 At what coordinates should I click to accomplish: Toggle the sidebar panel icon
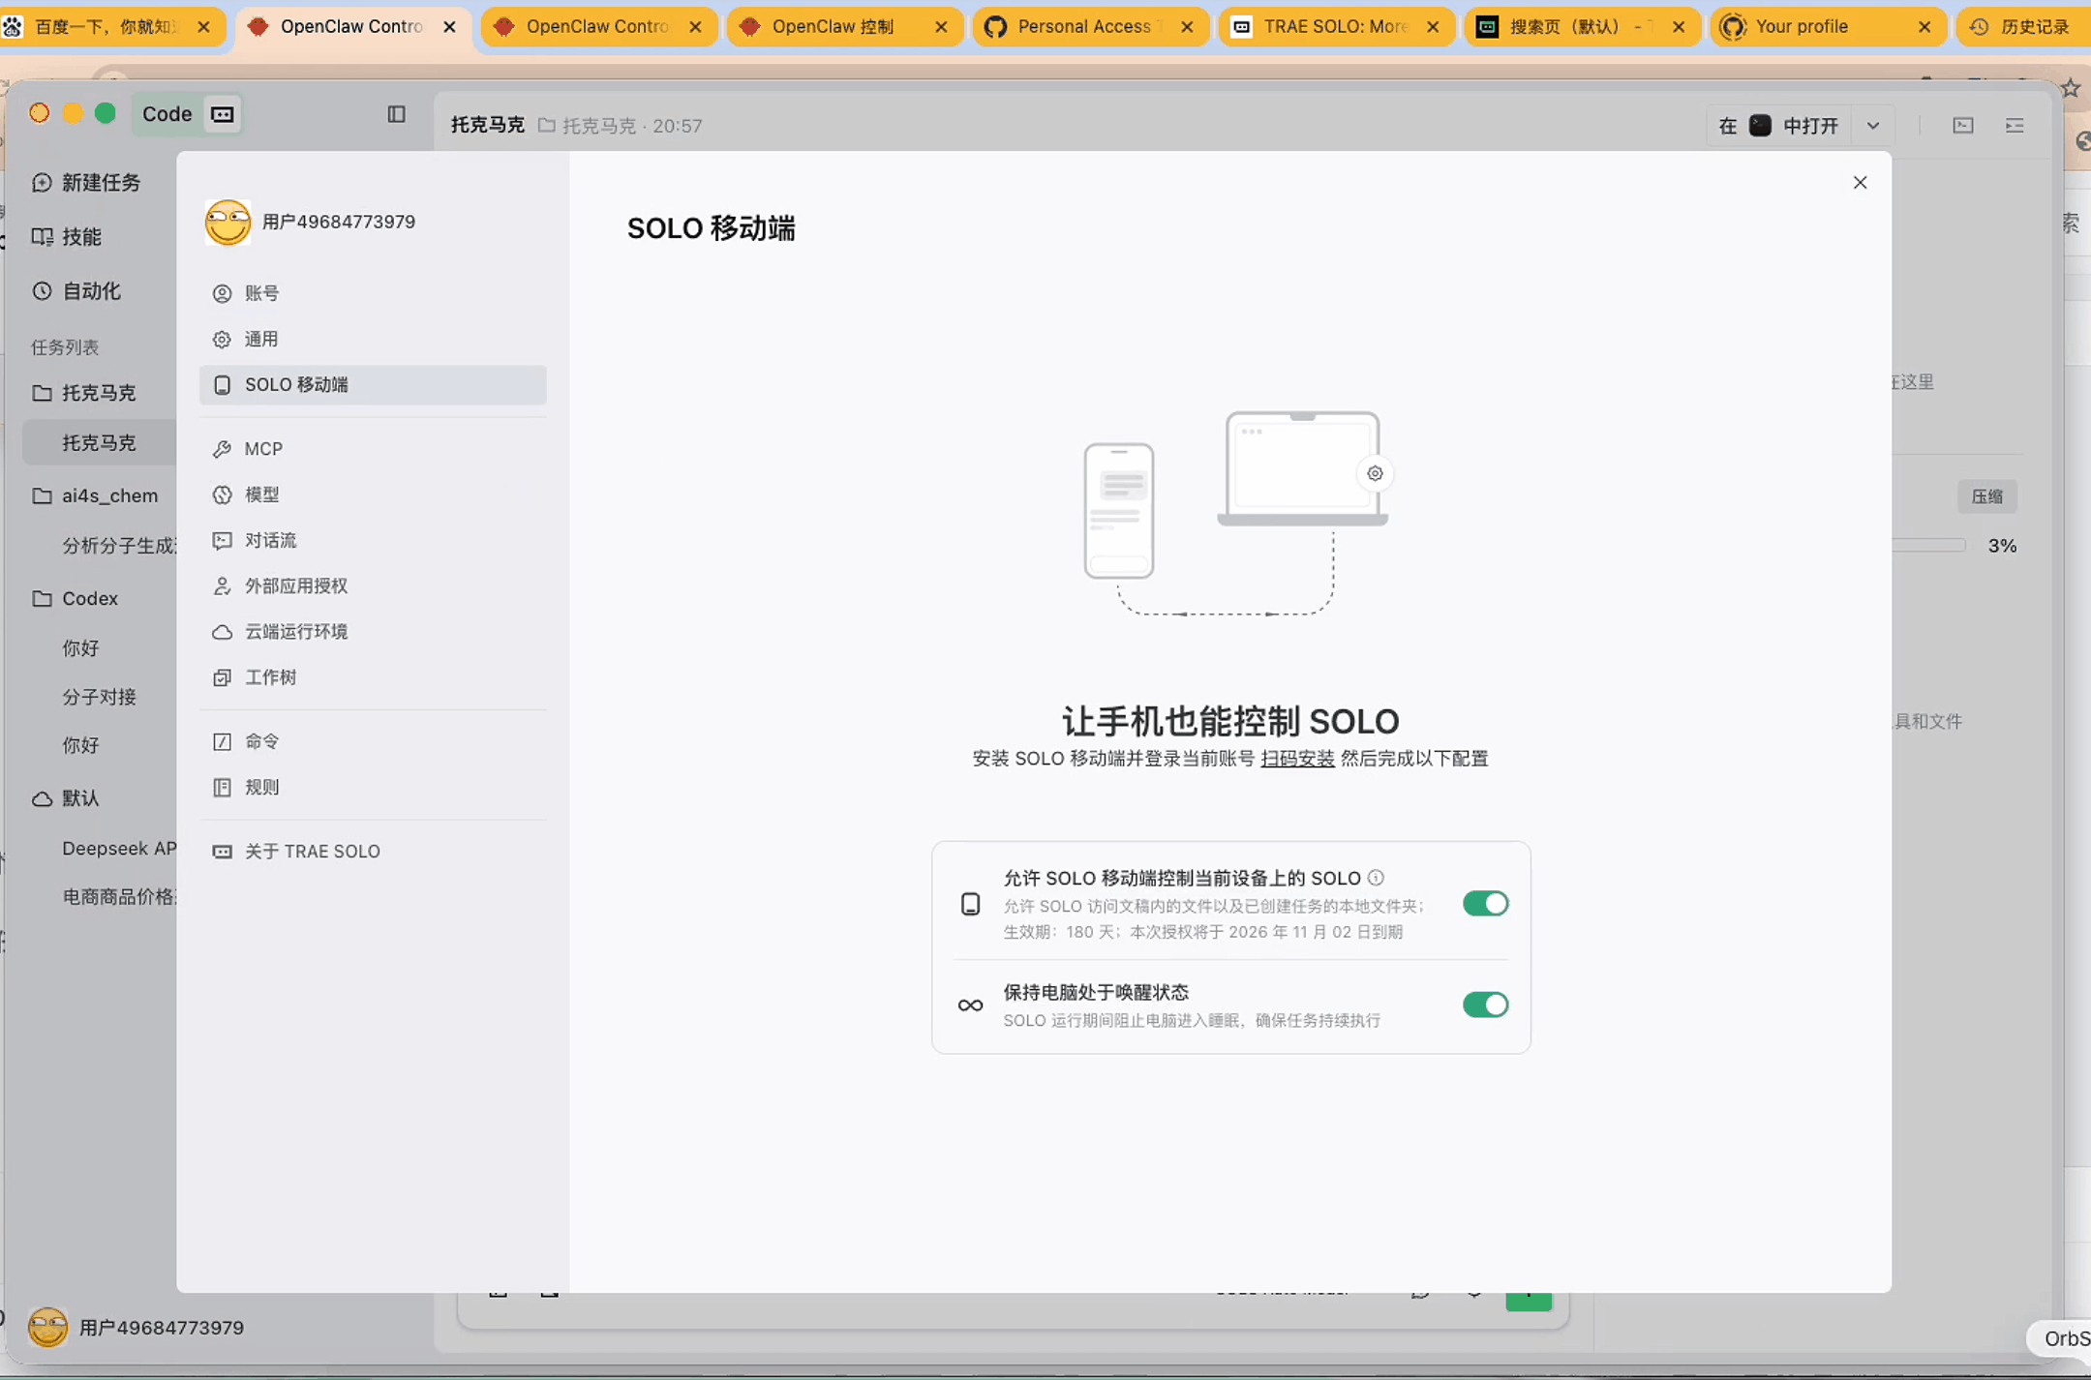[396, 114]
